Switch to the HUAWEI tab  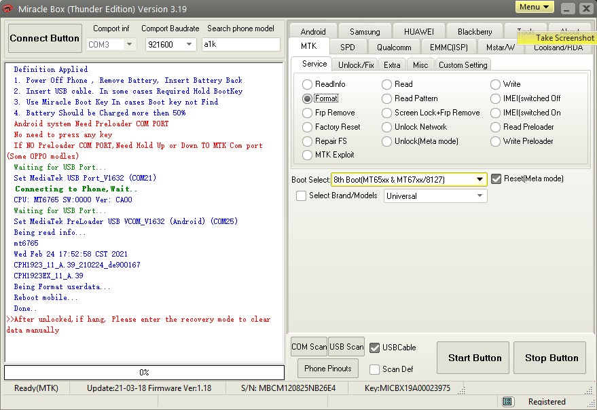[x=419, y=32]
